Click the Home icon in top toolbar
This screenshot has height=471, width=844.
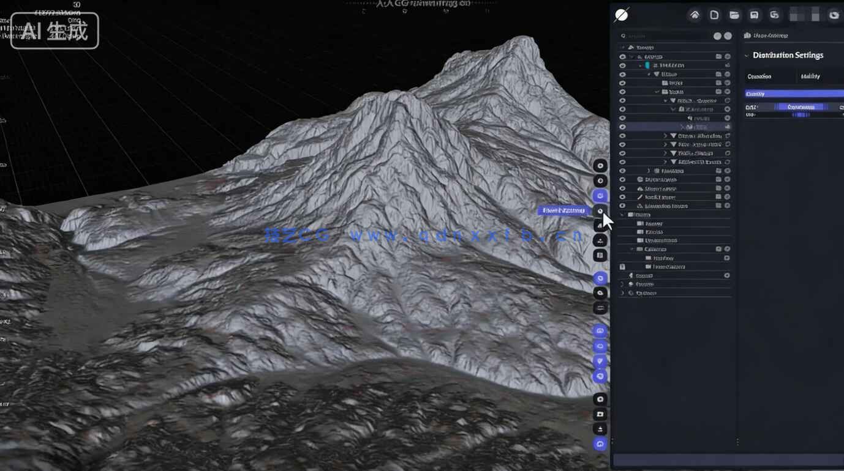click(x=695, y=15)
